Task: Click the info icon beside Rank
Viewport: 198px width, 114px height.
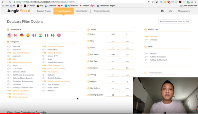Action: tap(88, 48)
